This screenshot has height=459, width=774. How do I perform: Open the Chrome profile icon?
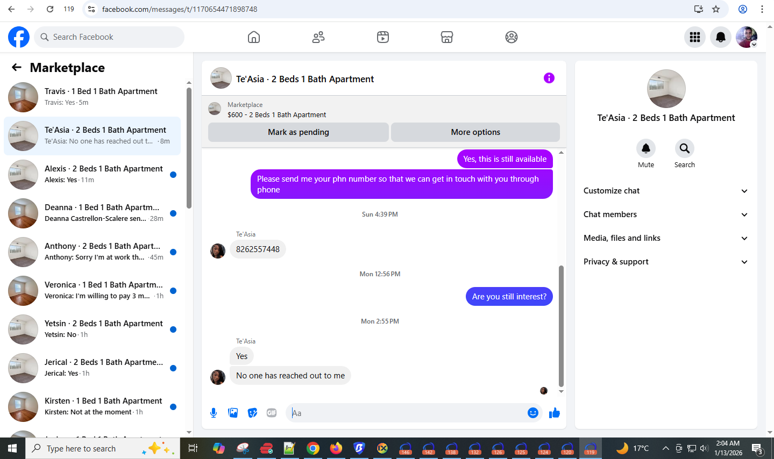(x=743, y=9)
